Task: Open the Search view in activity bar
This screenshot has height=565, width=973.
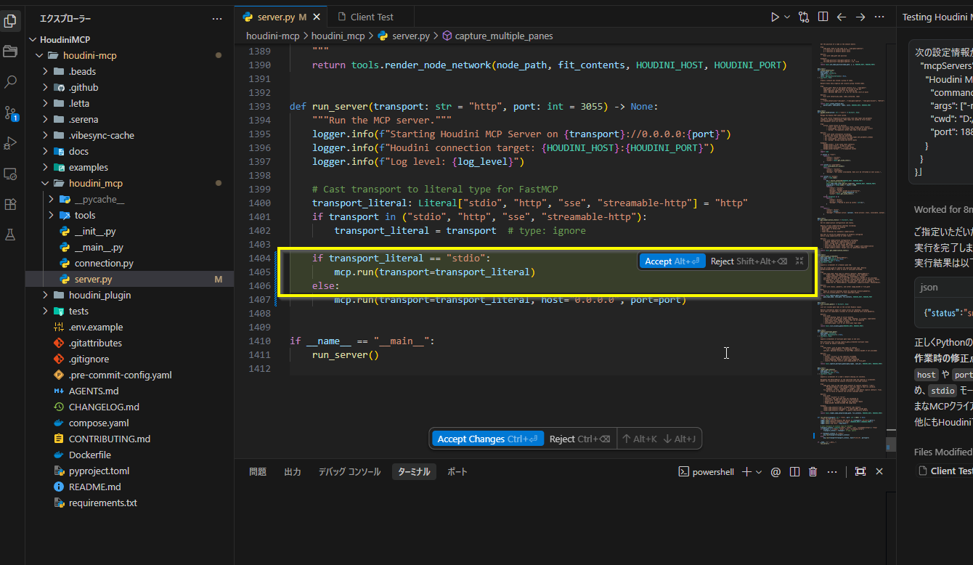Action: coord(11,82)
